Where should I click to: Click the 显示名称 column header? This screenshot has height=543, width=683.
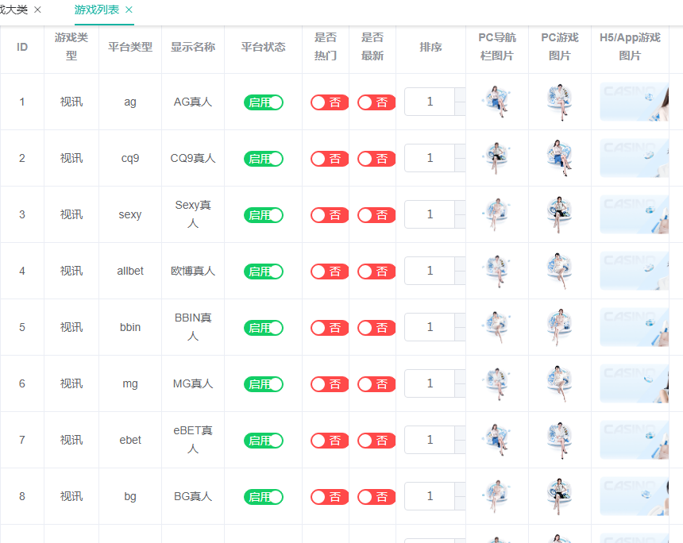point(193,47)
